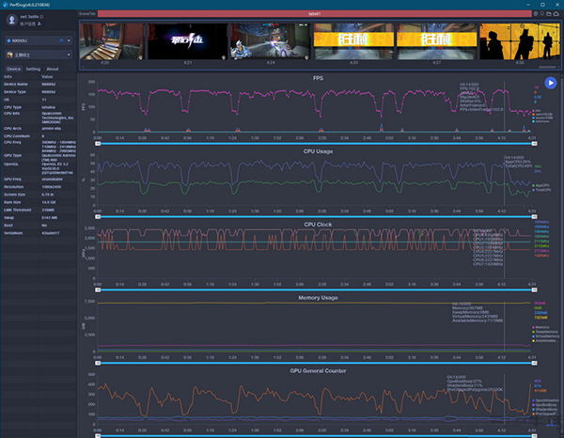Viewport: 564px width, 438px height.
Task: Open the About tab
Action: [53, 69]
